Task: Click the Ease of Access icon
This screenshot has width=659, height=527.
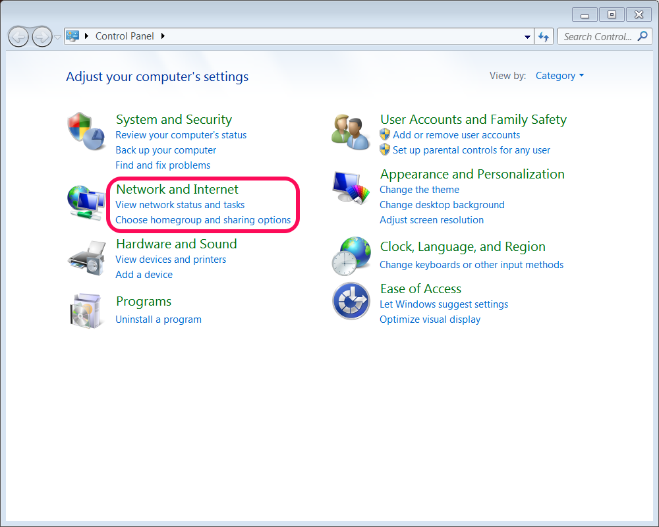Action: (350, 302)
